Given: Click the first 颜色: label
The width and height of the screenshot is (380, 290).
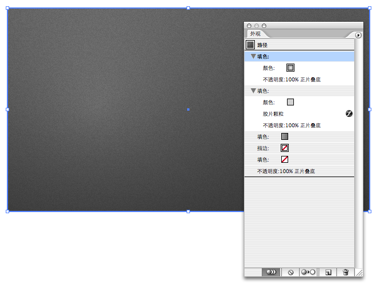Looking at the screenshot, I should pyautogui.click(x=269, y=68).
